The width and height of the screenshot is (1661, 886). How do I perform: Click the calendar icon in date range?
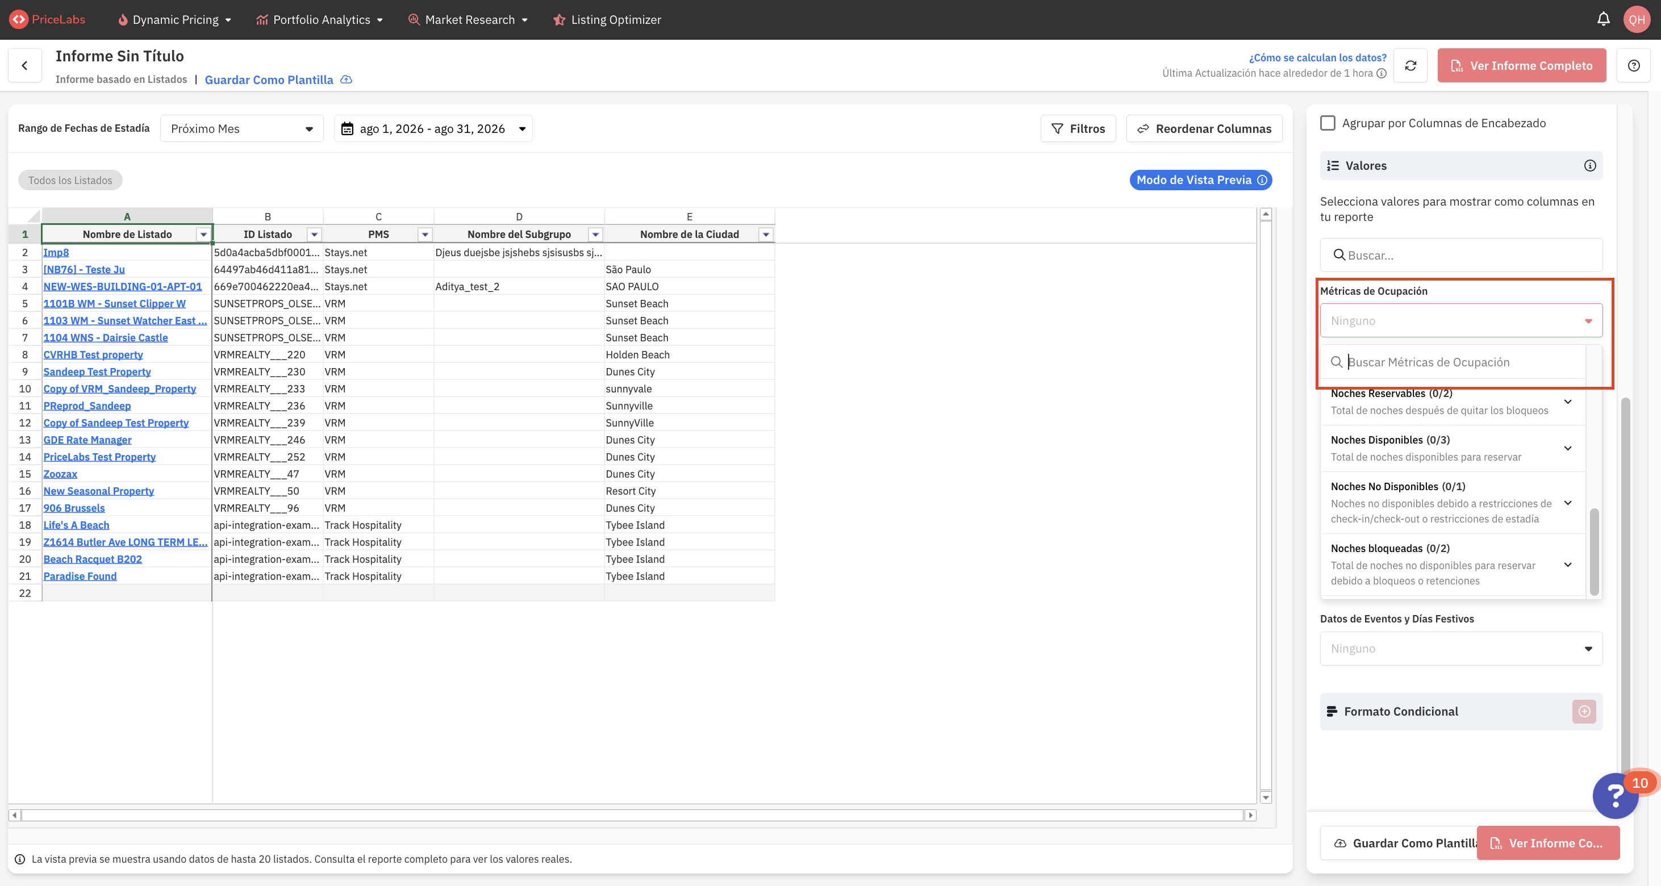click(x=347, y=128)
